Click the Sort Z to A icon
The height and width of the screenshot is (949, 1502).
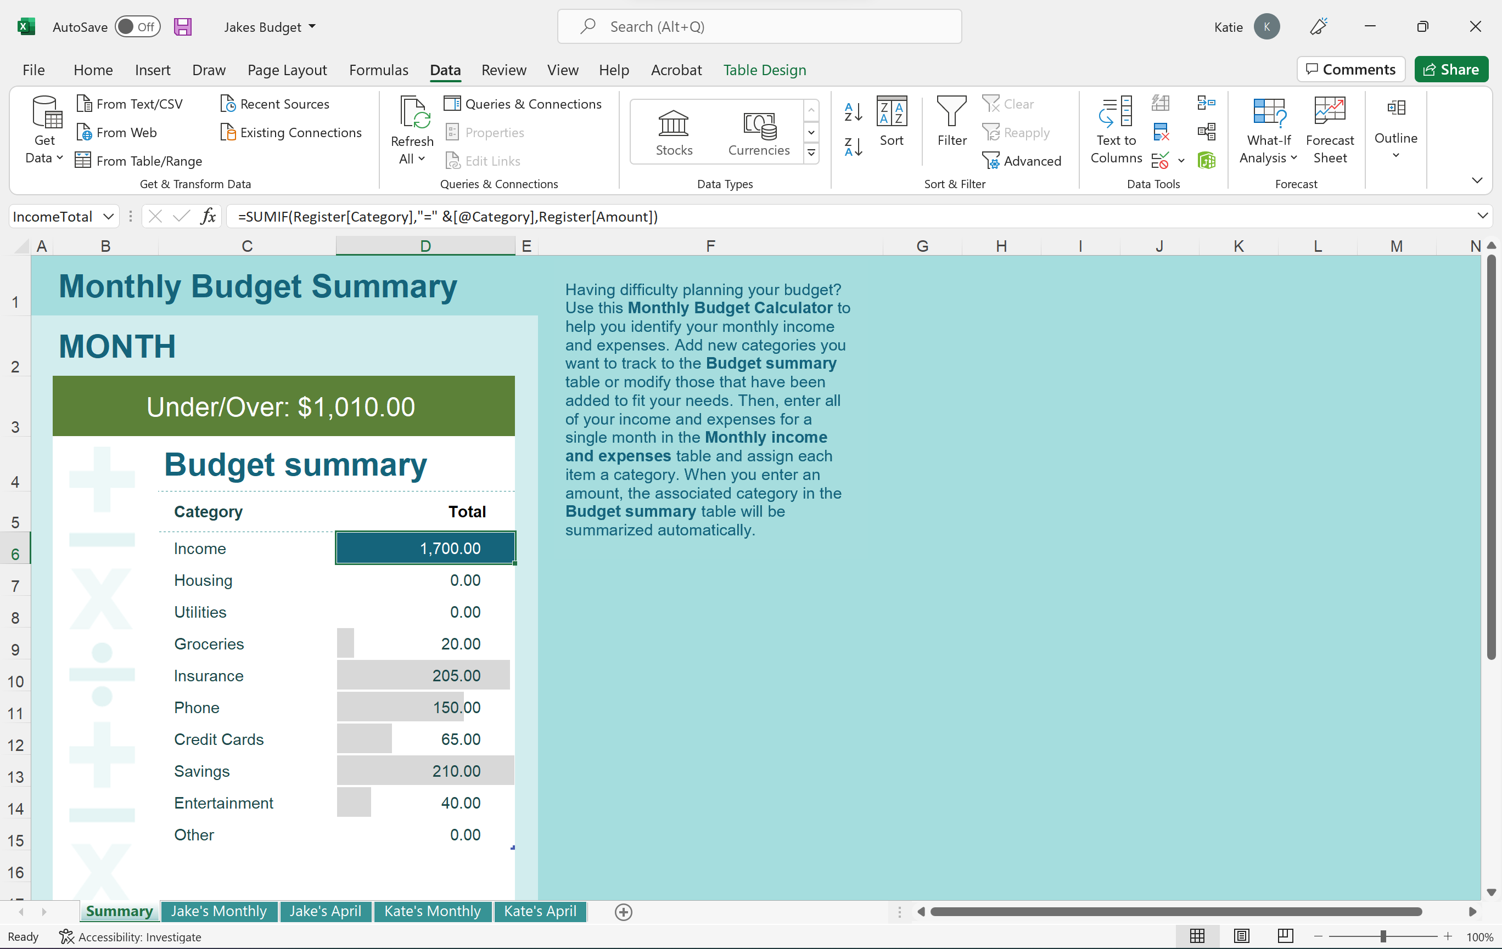853,147
